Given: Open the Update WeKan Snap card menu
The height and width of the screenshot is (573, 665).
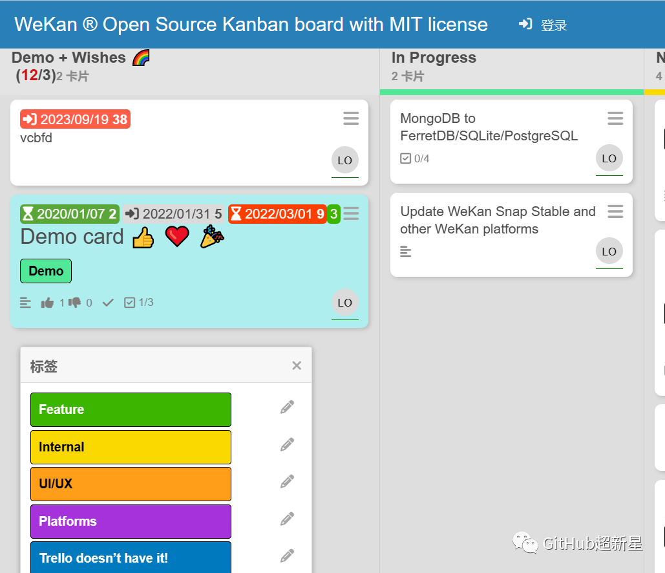Looking at the screenshot, I should click(615, 211).
